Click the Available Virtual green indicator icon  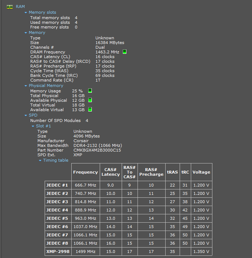tap(90, 109)
